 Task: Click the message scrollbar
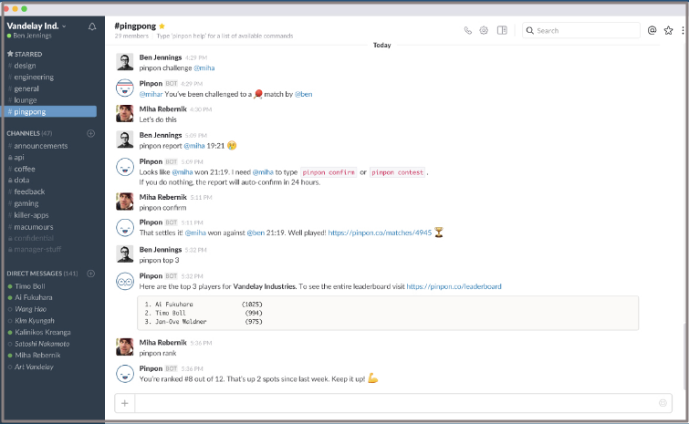pos(684,356)
